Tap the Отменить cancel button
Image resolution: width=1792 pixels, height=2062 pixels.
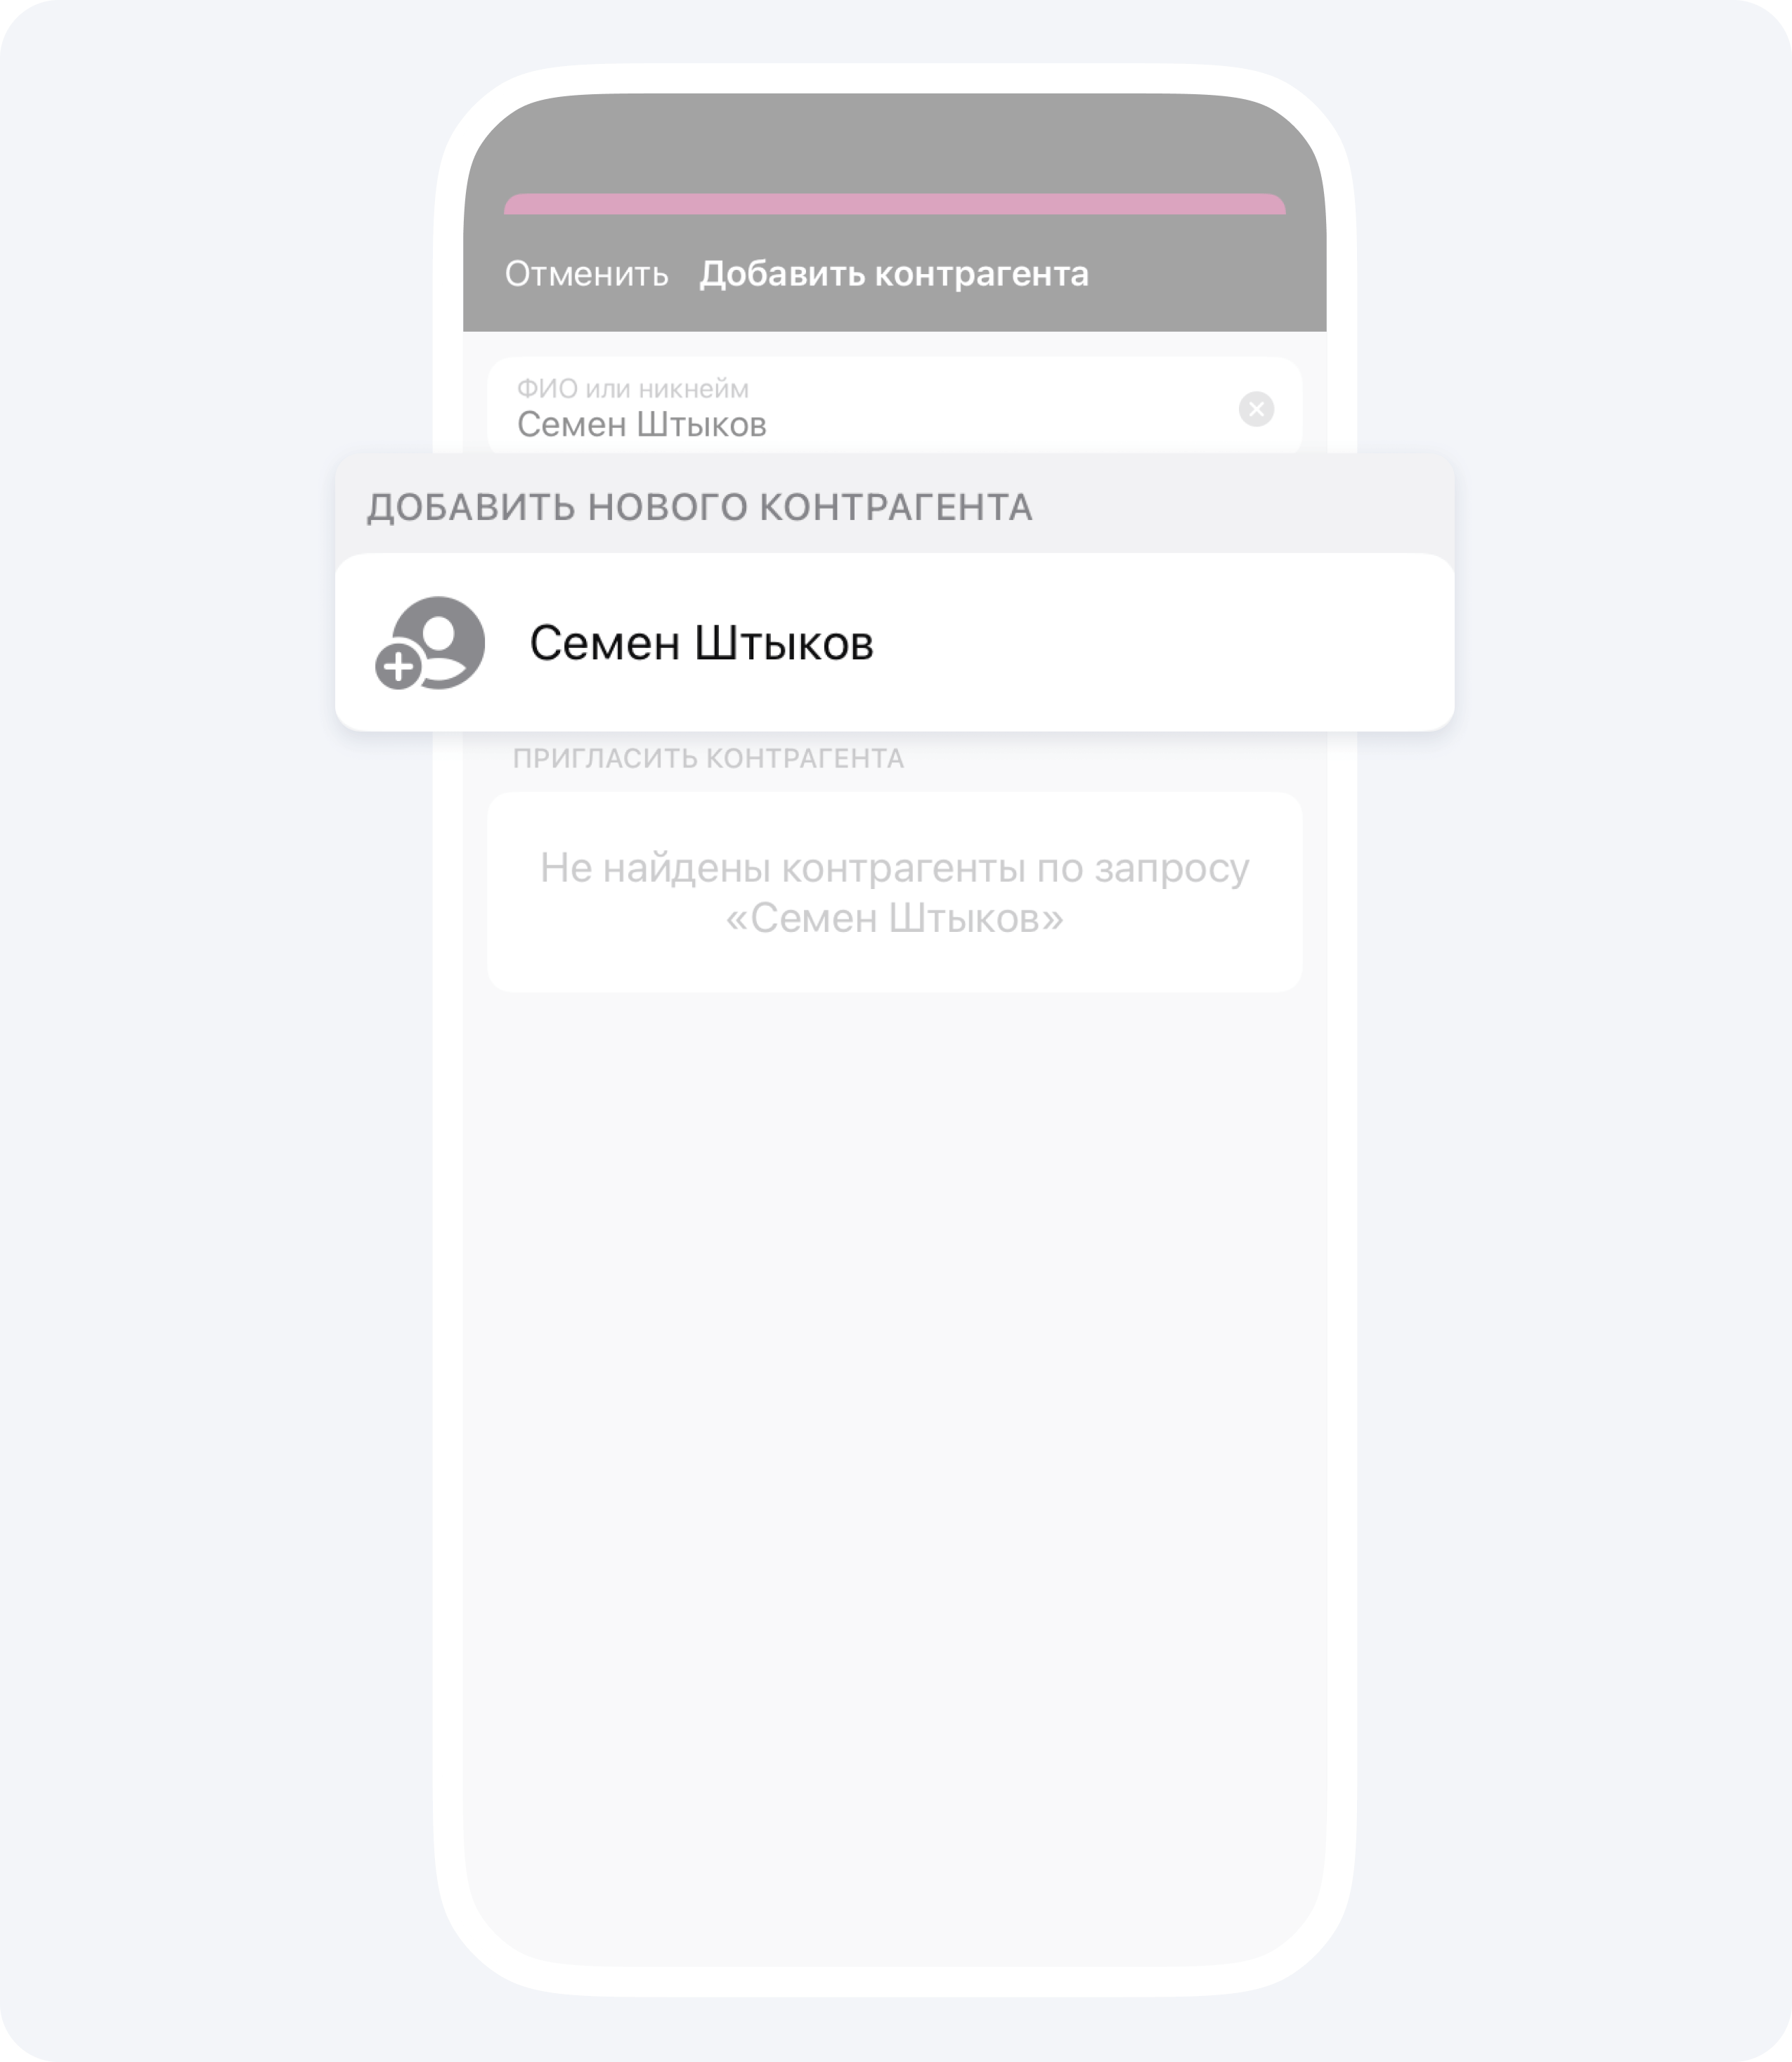click(586, 274)
